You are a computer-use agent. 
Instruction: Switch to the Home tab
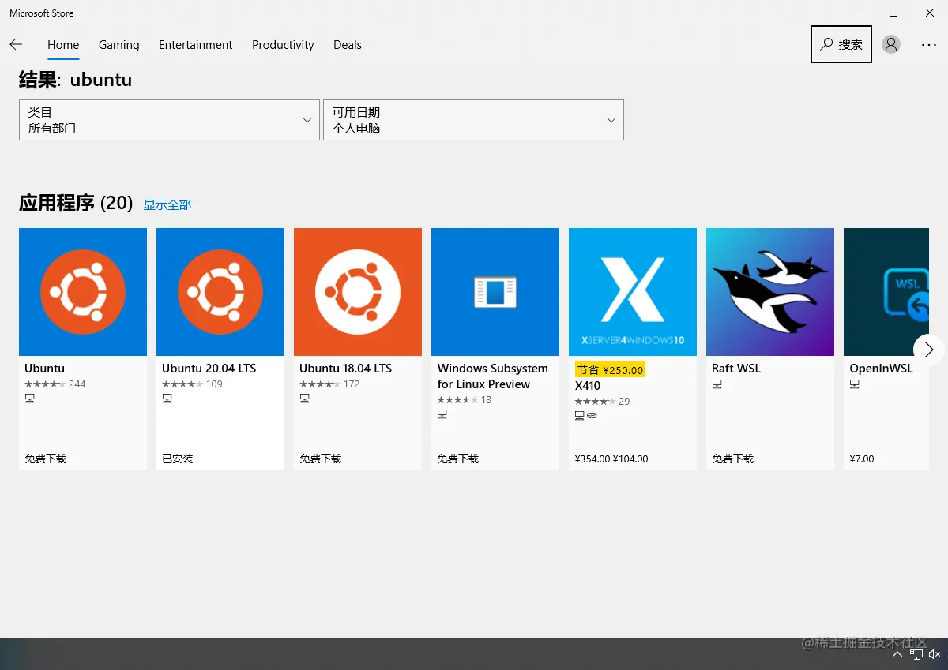click(x=63, y=45)
